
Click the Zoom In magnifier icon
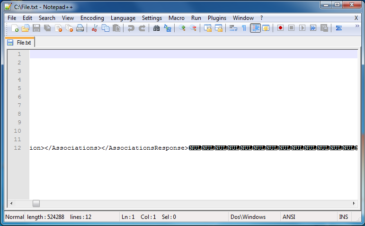click(x=182, y=28)
